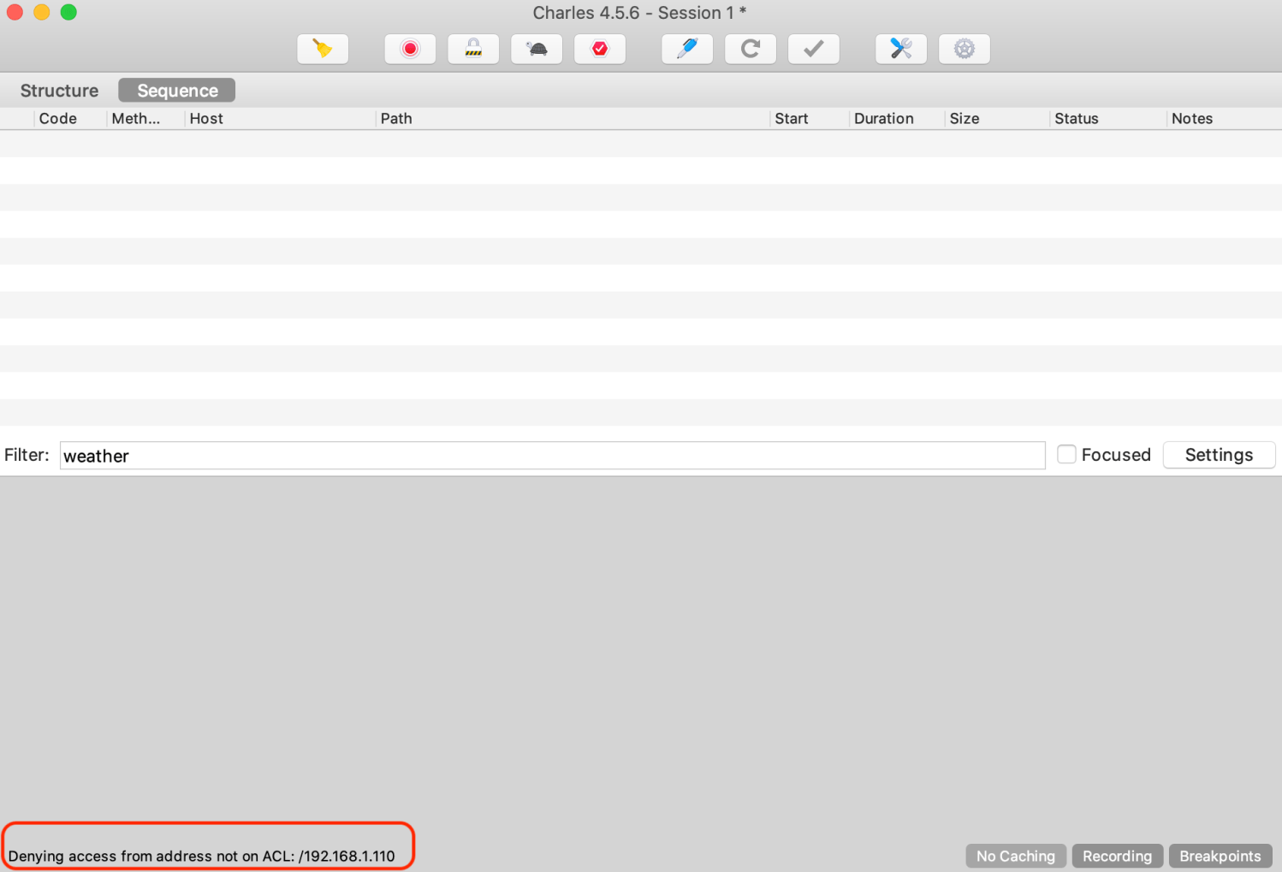Open settings with the gear icon
Image resolution: width=1282 pixels, height=872 pixels.
click(964, 49)
